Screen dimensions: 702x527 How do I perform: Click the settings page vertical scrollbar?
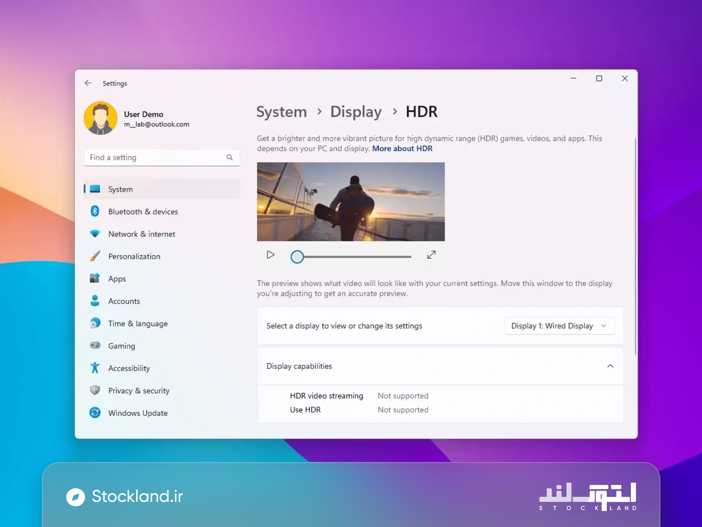click(x=635, y=246)
